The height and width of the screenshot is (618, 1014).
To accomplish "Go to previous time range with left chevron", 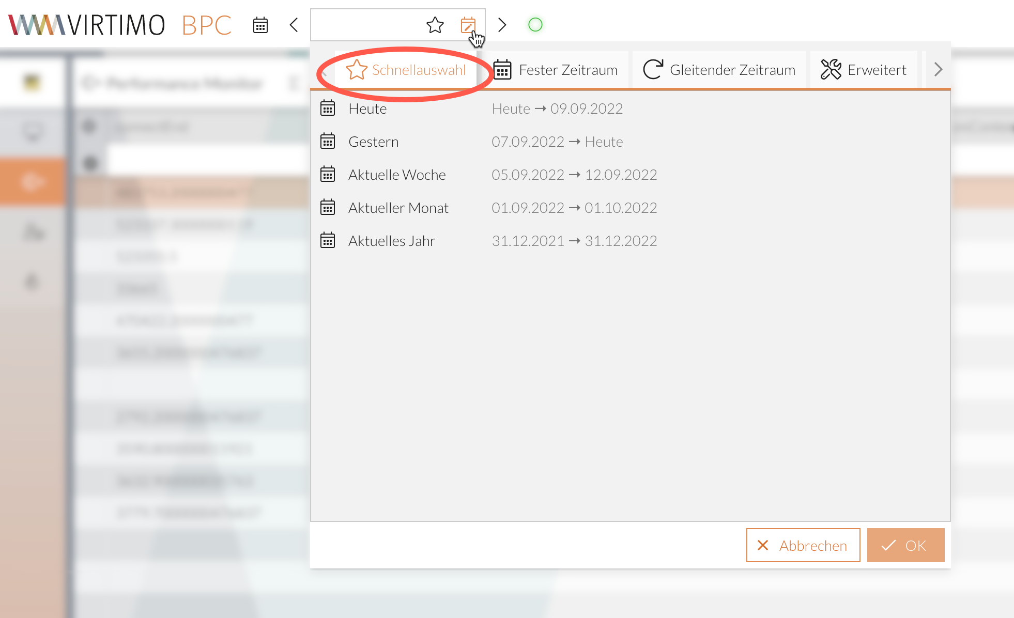I will tap(294, 25).
